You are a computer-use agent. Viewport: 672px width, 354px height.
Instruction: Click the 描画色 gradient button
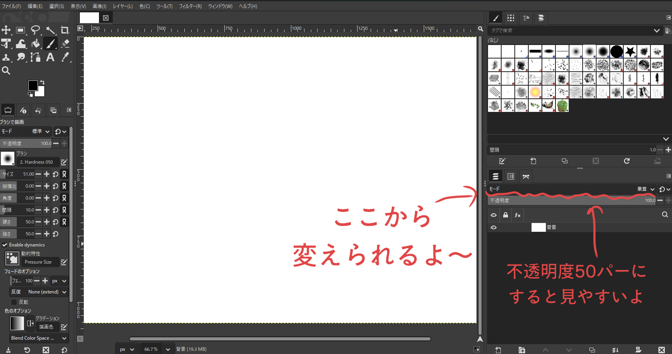point(46,327)
